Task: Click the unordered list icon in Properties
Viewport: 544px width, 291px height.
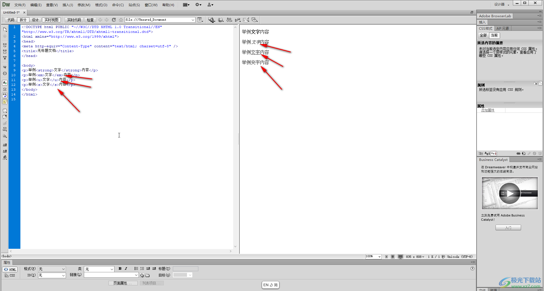Action: pos(136,269)
